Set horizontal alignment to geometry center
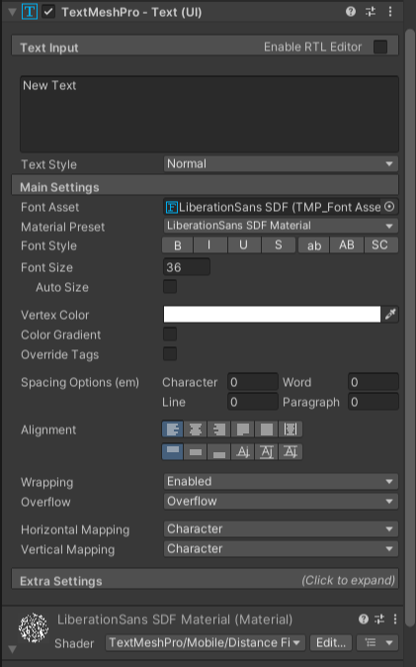Image resolution: width=416 pixels, height=667 pixels. [x=291, y=429]
